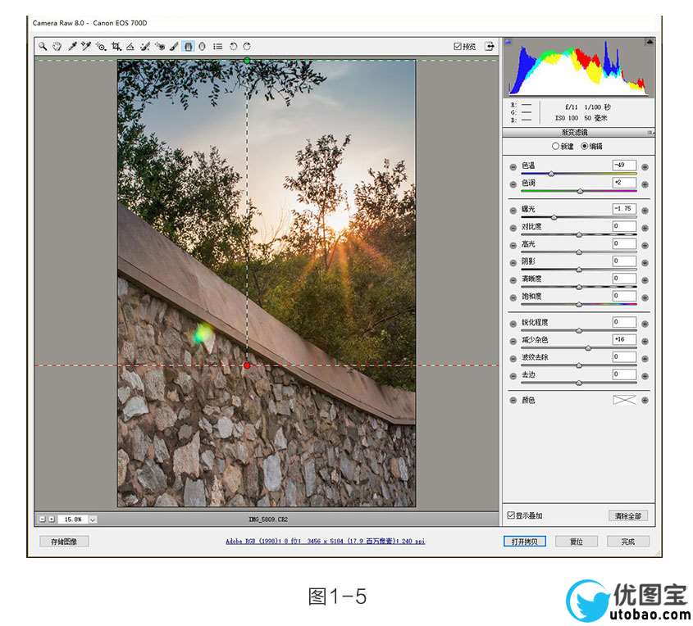Open the 渐变滤镜 panel flyout menu

tap(650, 132)
